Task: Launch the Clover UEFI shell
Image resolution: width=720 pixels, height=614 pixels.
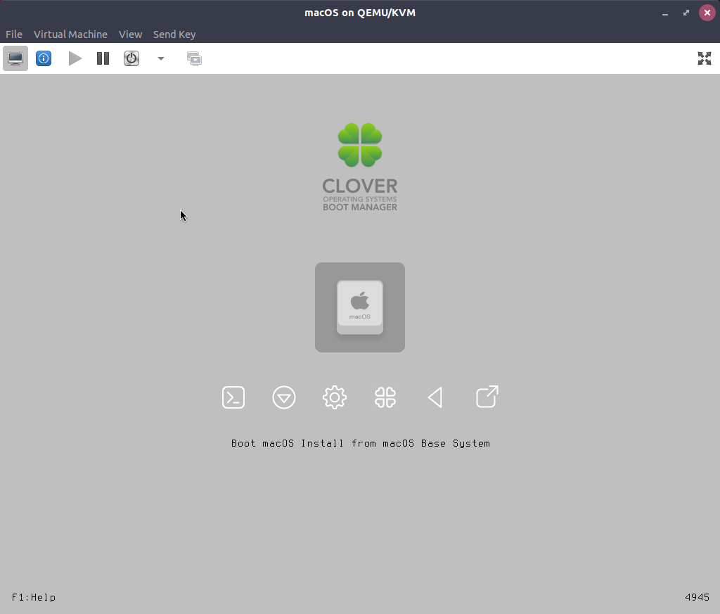Action: pos(233,397)
